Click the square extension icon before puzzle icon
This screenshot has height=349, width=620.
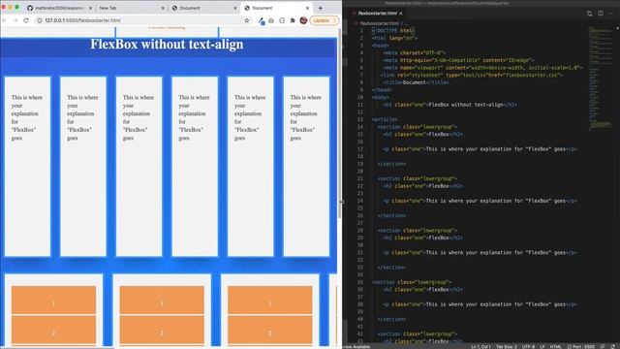coord(282,20)
